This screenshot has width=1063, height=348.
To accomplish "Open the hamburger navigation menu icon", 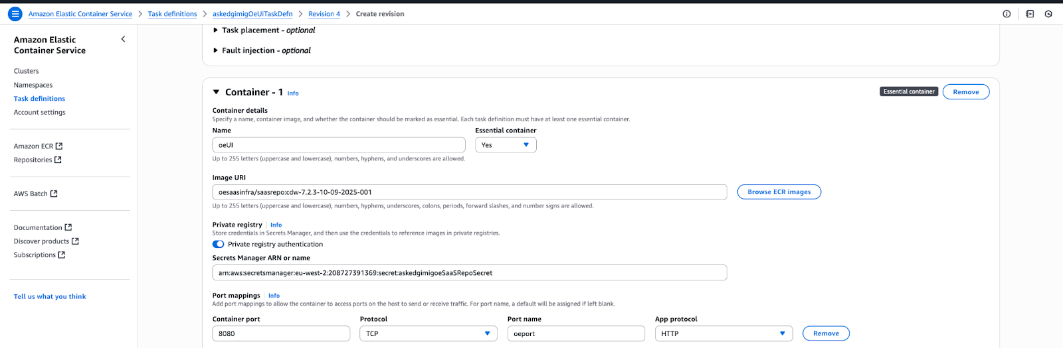I will [x=15, y=14].
